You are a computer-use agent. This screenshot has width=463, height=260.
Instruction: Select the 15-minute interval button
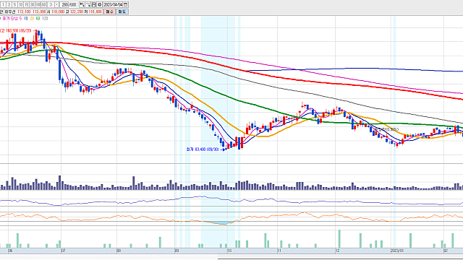[x=27, y=5]
